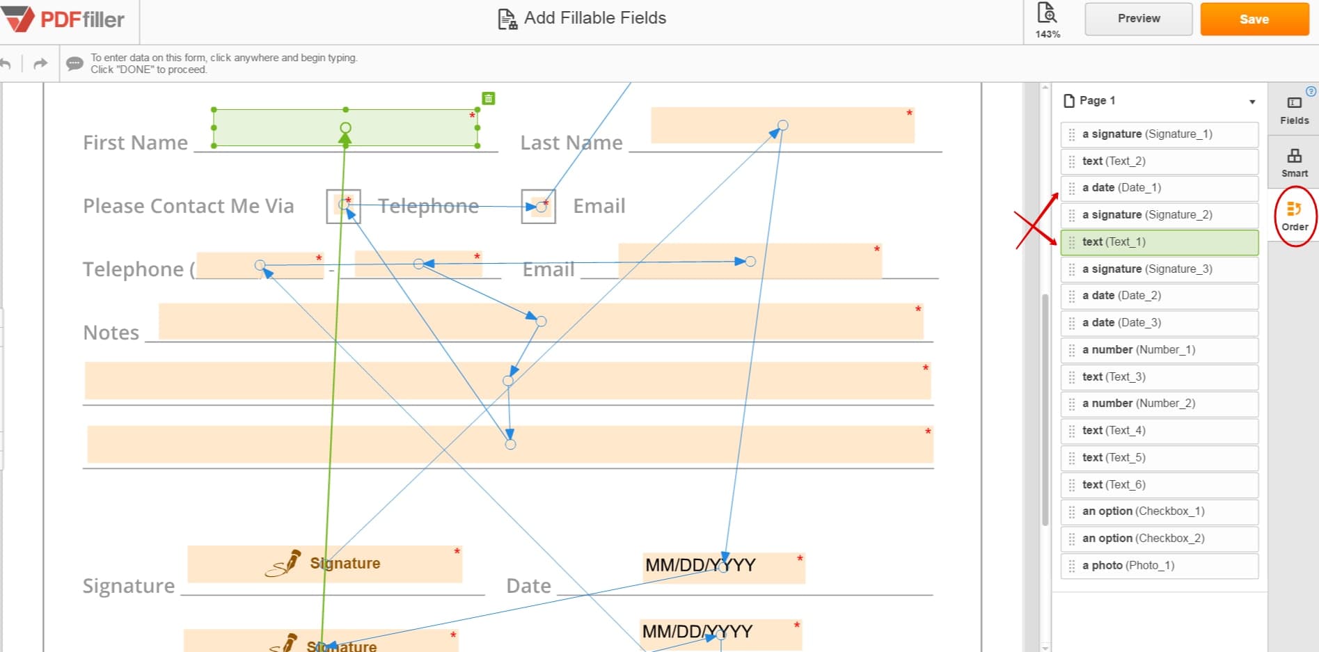Viewport: 1319px width, 652px height.
Task: Select a signature (Signature_1) row
Action: click(1160, 134)
